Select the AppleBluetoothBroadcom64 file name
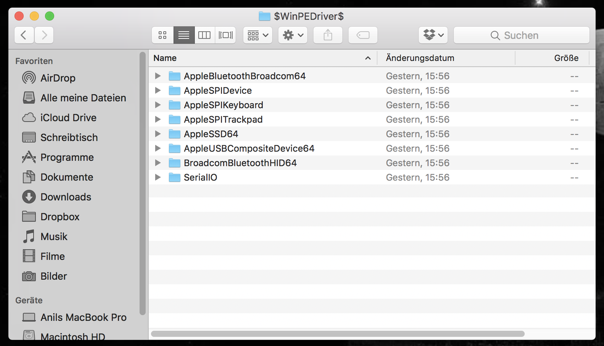 tap(245, 76)
